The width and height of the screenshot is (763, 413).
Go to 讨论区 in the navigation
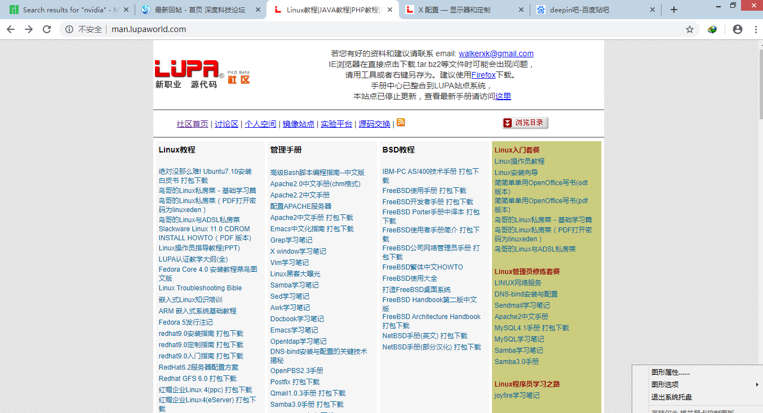coord(227,124)
